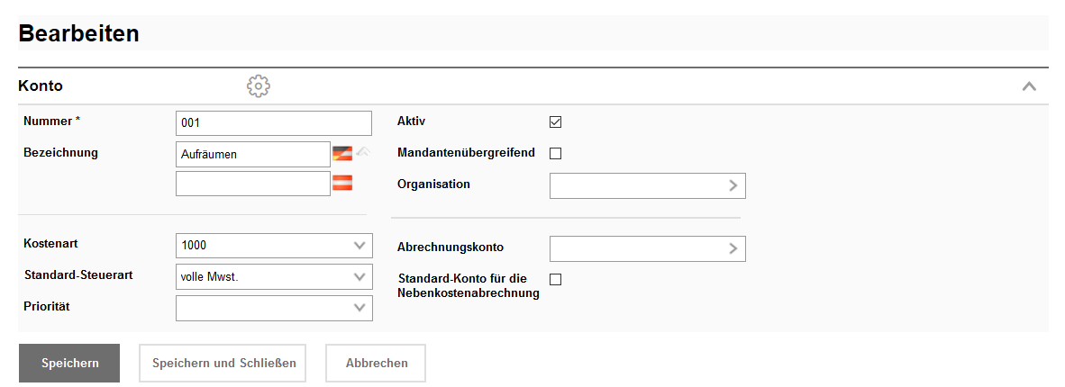This screenshot has height=387, width=1065.
Task: Open the Kostenart dropdown
Action: tap(360, 245)
